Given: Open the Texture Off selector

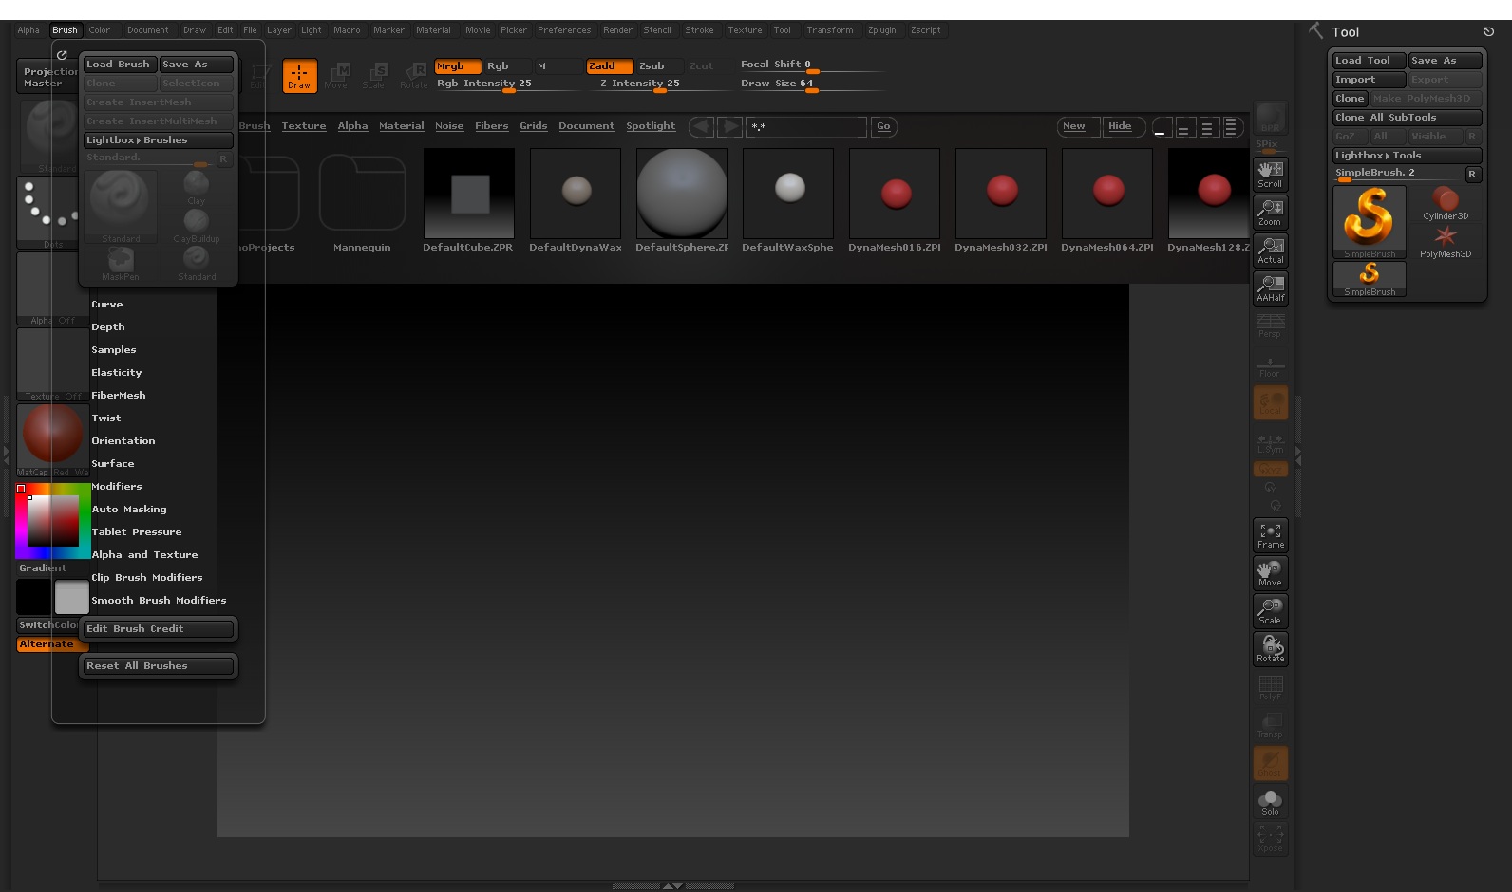Looking at the screenshot, I should pos(52,365).
